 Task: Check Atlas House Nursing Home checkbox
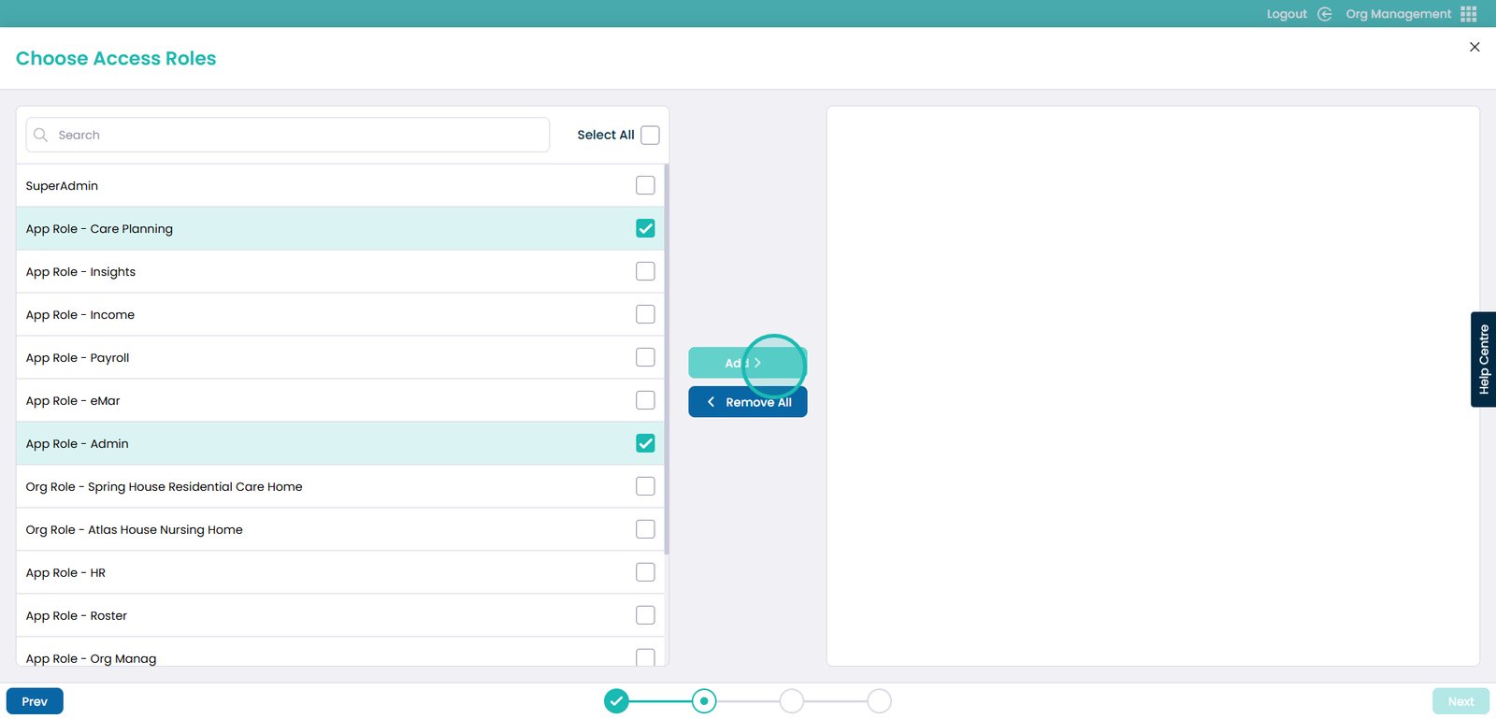tap(645, 529)
